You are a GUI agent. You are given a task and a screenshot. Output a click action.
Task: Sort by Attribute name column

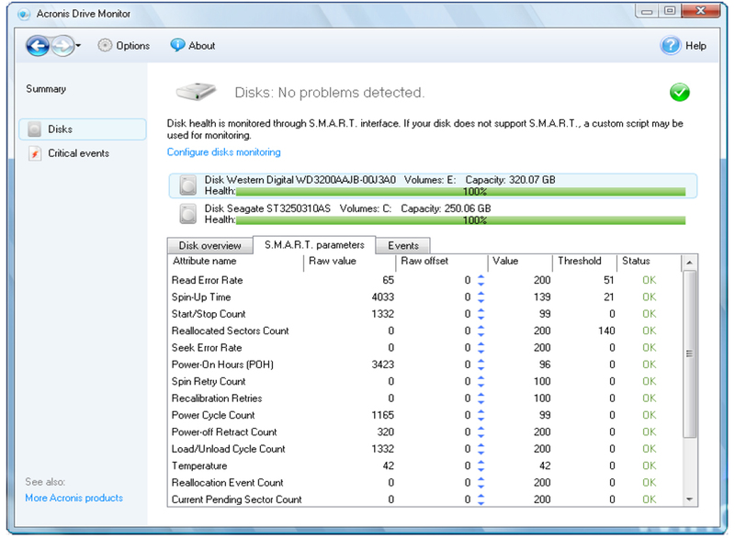click(x=235, y=262)
